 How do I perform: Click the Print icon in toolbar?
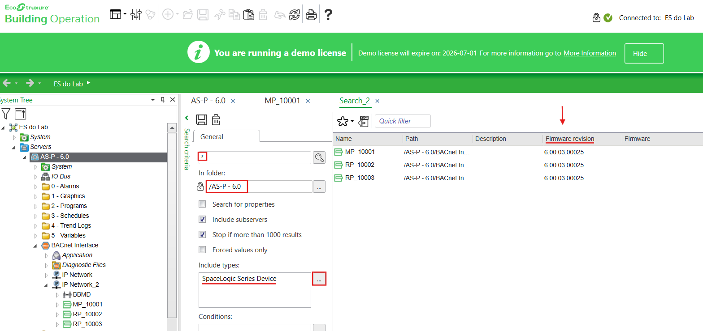pyautogui.click(x=311, y=15)
